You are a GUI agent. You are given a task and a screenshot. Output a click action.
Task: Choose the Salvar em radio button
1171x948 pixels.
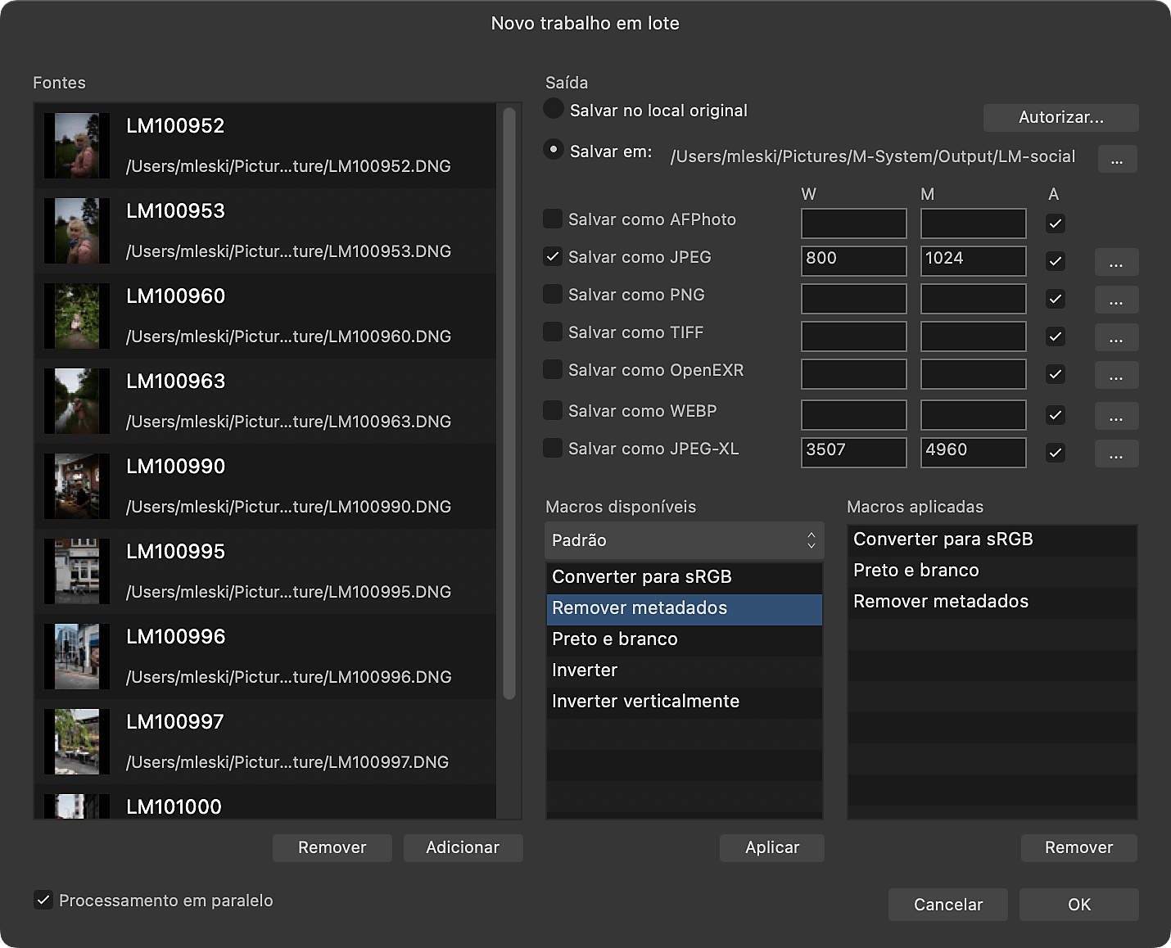pos(554,150)
